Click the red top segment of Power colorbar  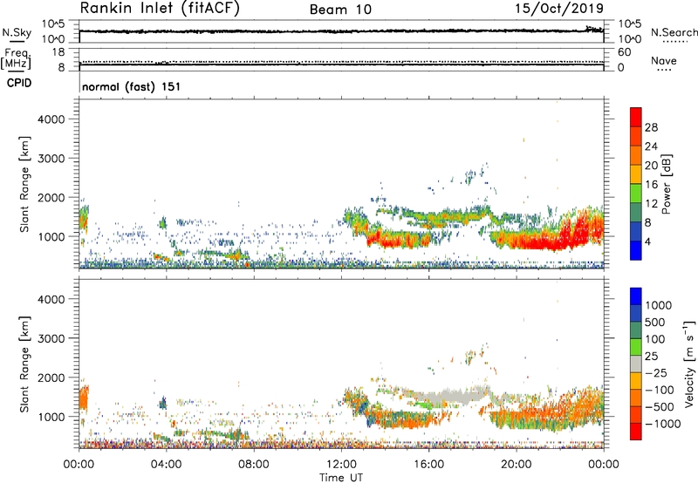tap(636, 118)
